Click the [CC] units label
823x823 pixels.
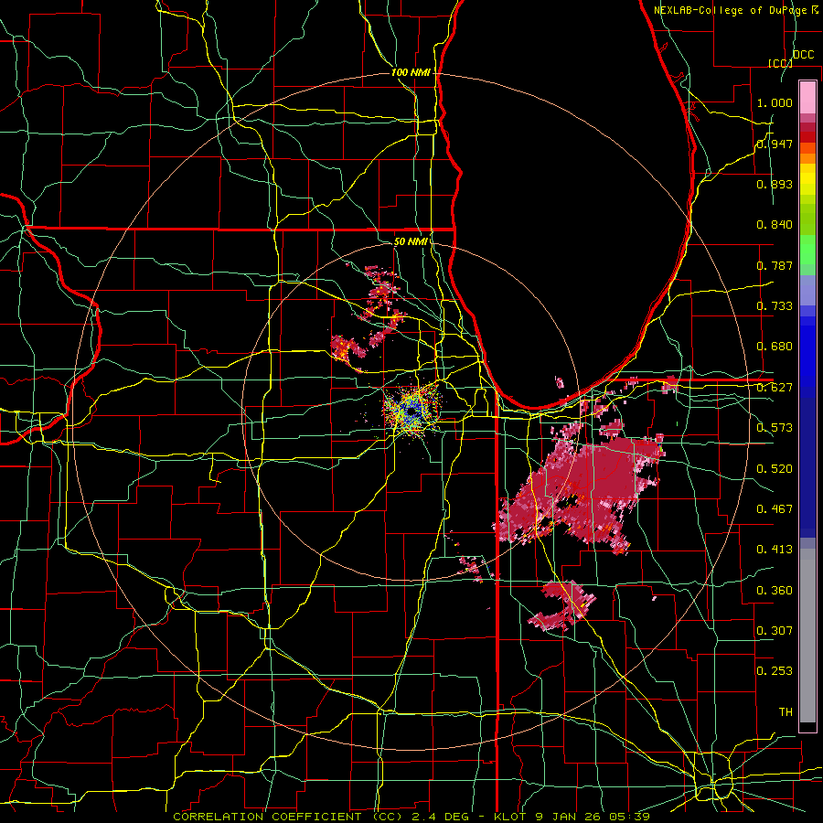[x=780, y=63]
